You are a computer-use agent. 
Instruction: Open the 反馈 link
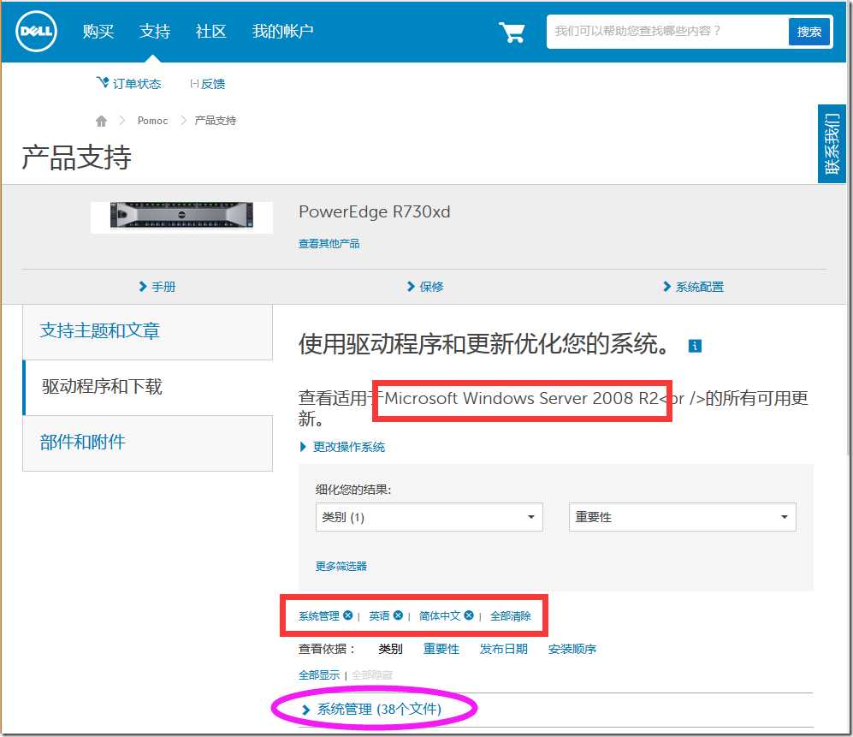coord(207,84)
